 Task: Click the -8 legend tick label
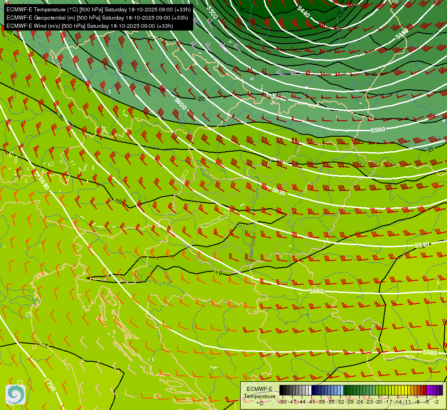[417, 402]
